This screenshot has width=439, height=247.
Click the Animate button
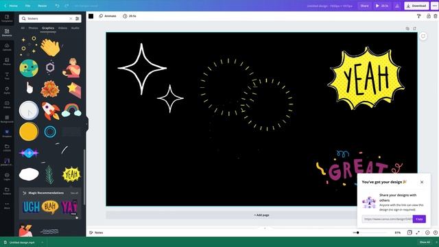coord(108,16)
